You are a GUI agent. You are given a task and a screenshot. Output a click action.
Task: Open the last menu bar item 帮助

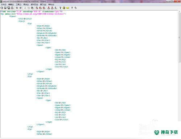click(51, 4)
